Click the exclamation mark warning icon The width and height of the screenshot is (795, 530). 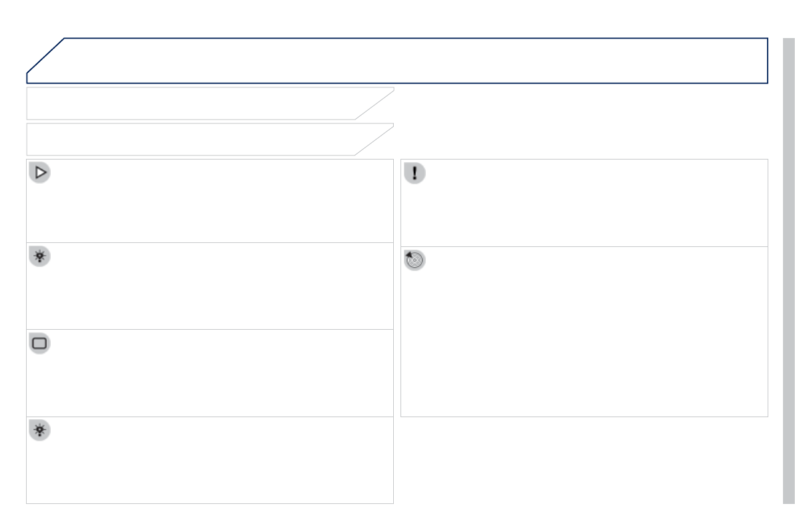coord(415,174)
